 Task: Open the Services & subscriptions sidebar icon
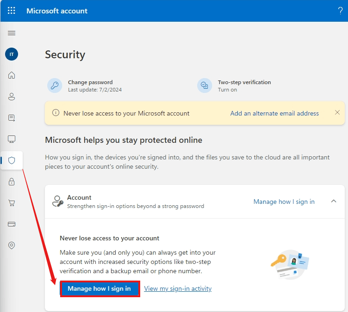(x=12, y=118)
